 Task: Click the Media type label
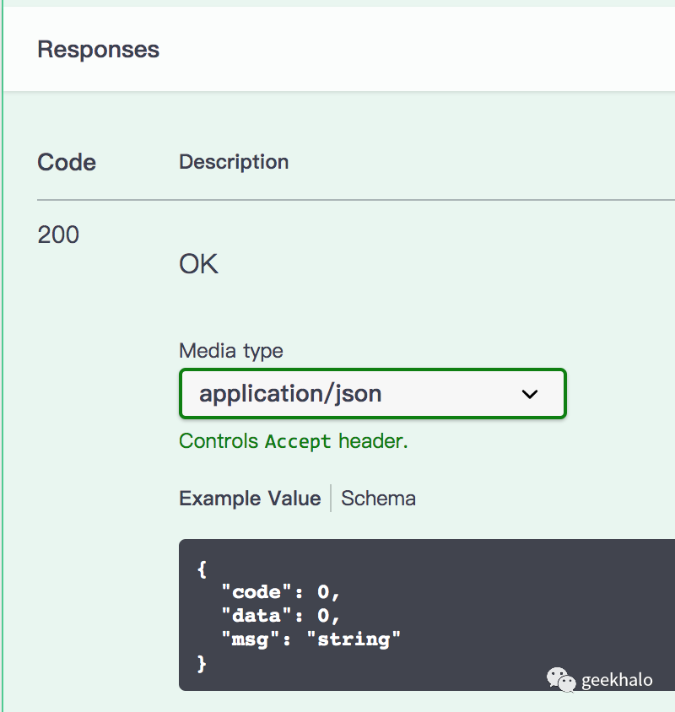click(x=231, y=351)
